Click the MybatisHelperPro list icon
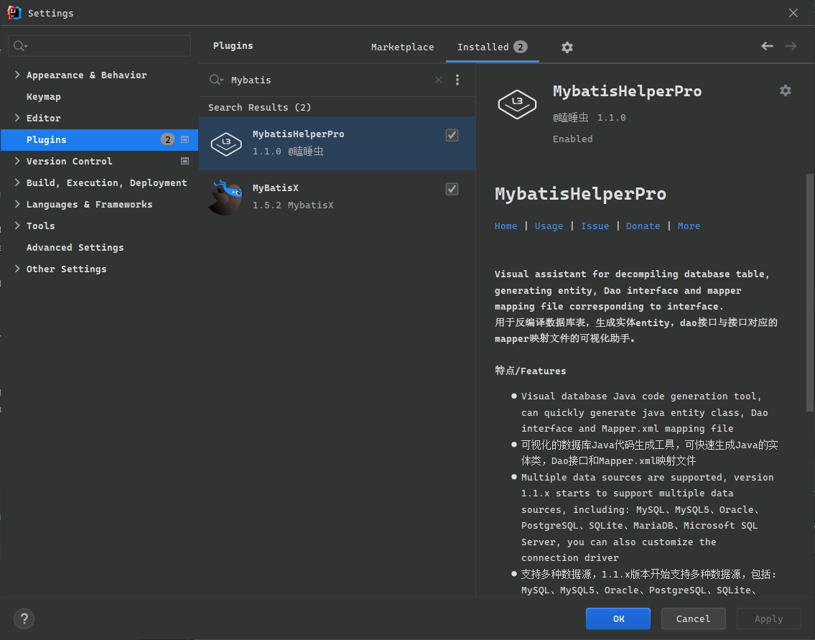Screen dimensions: 815x640 click(x=226, y=144)
